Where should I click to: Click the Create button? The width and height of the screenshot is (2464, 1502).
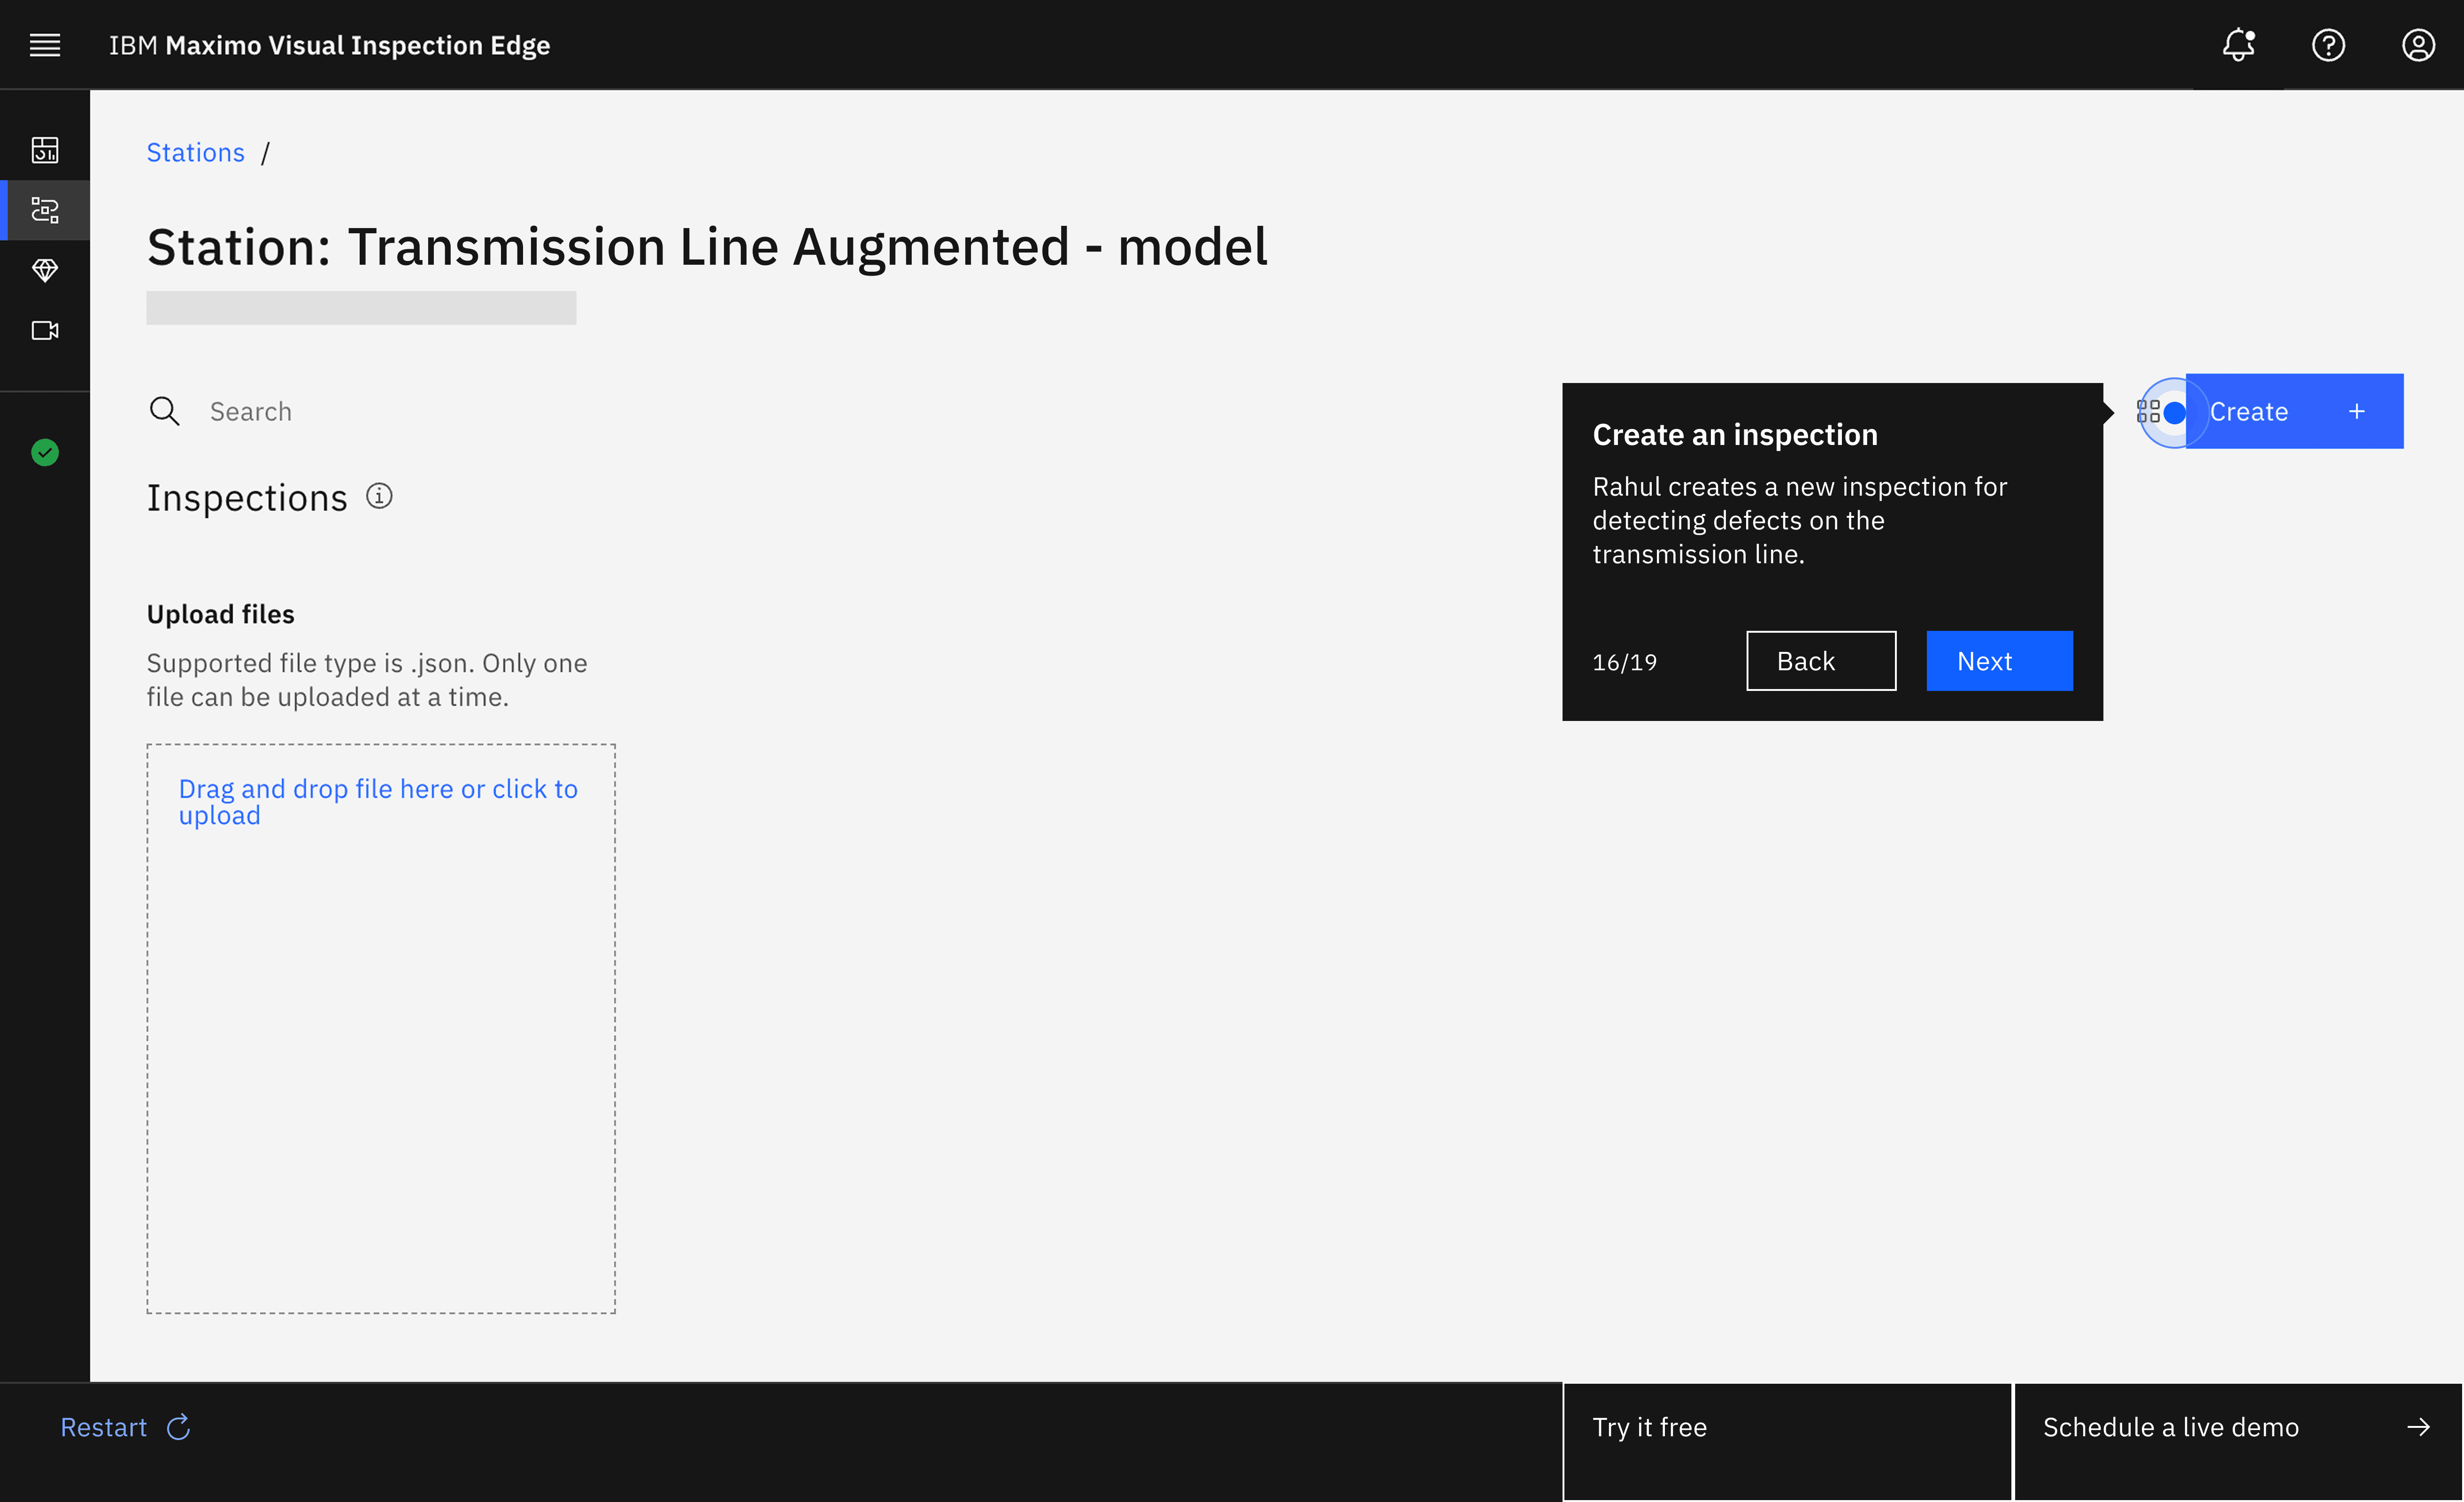coord(2294,411)
